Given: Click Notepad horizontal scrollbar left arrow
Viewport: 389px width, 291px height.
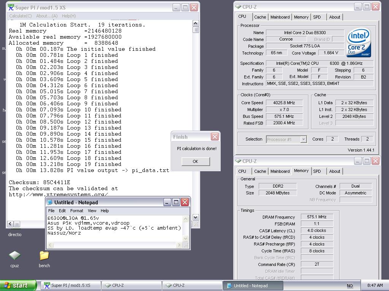Looking at the screenshot, I should 50,245.
